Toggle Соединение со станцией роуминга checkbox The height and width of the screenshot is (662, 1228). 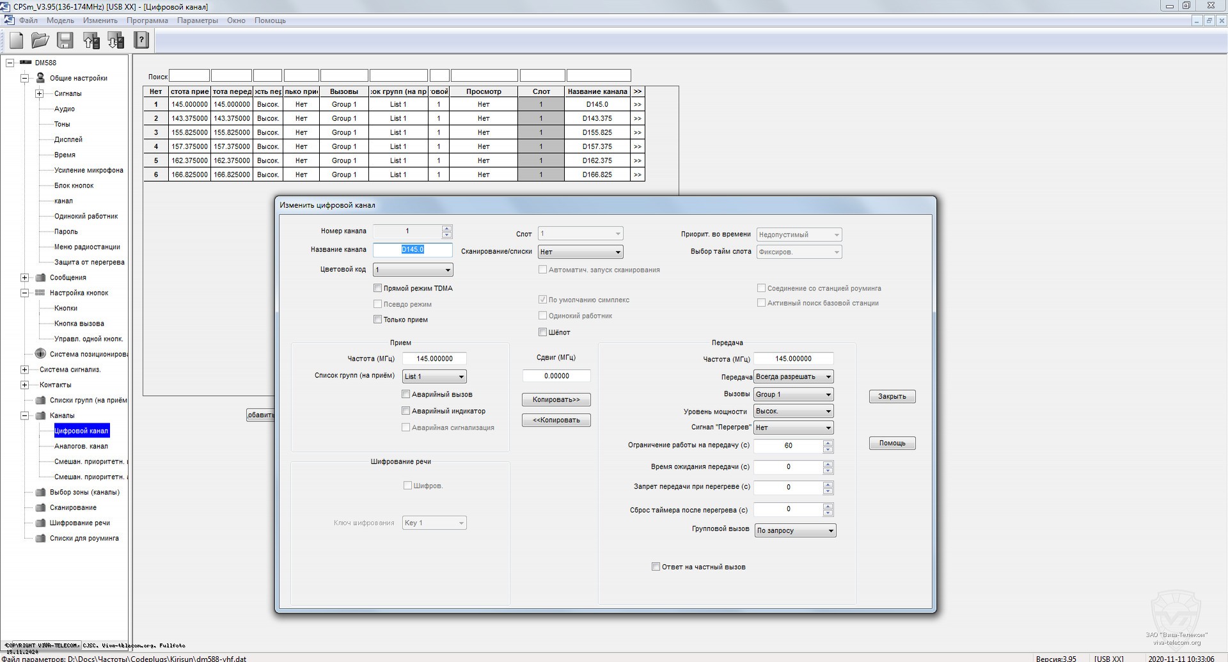(x=761, y=288)
